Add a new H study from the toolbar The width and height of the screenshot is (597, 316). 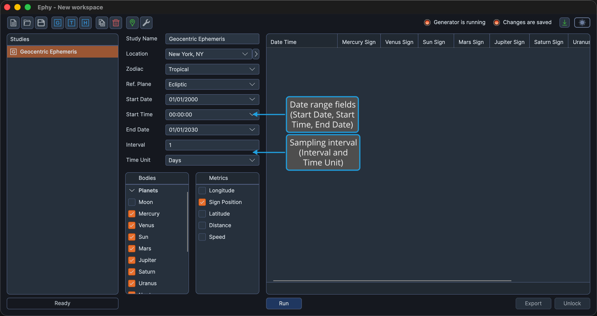coord(85,23)
